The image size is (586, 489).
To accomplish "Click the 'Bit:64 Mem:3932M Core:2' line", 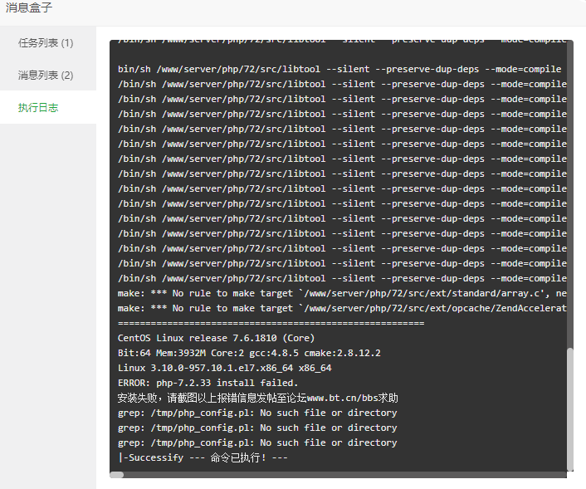I will click(249, 353).
